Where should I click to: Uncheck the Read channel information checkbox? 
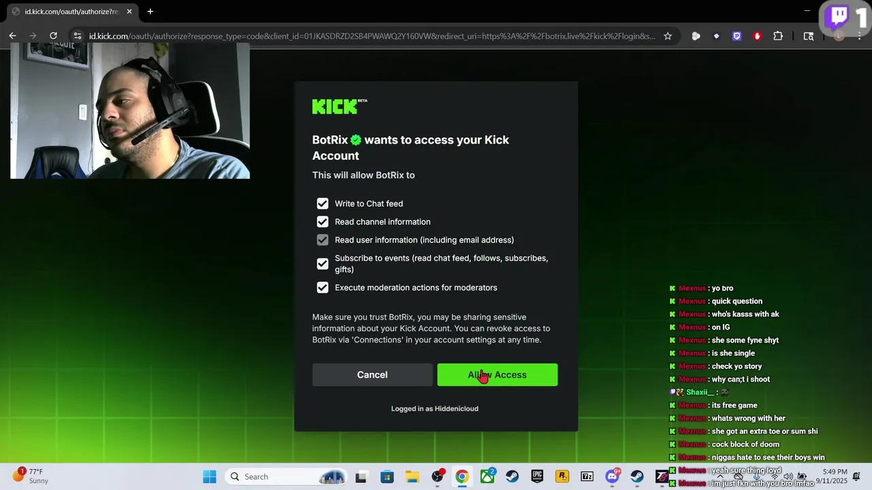point(322,222)
